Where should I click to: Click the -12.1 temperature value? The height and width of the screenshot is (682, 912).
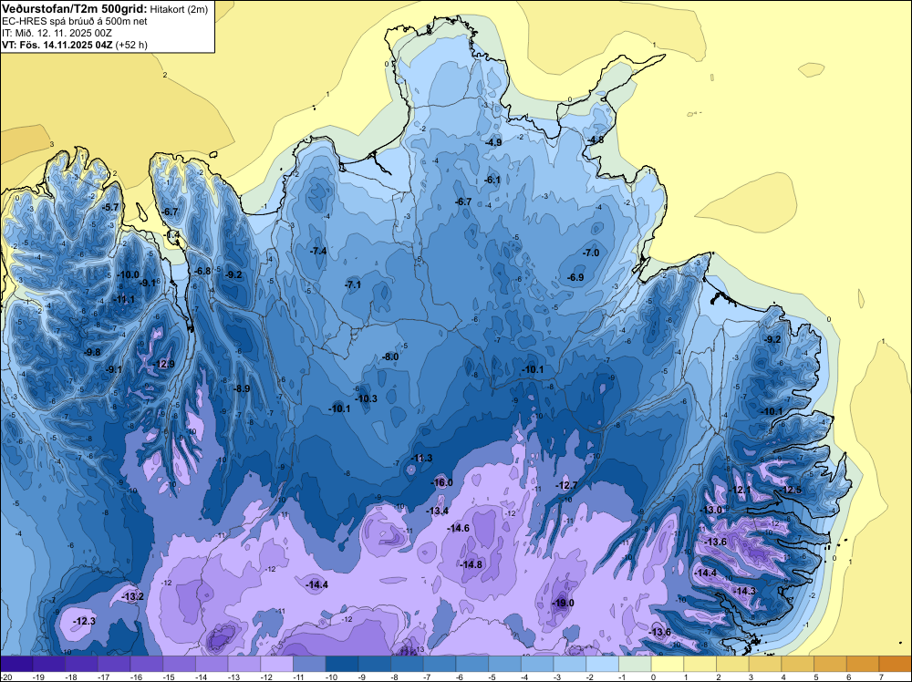[741, 490]
